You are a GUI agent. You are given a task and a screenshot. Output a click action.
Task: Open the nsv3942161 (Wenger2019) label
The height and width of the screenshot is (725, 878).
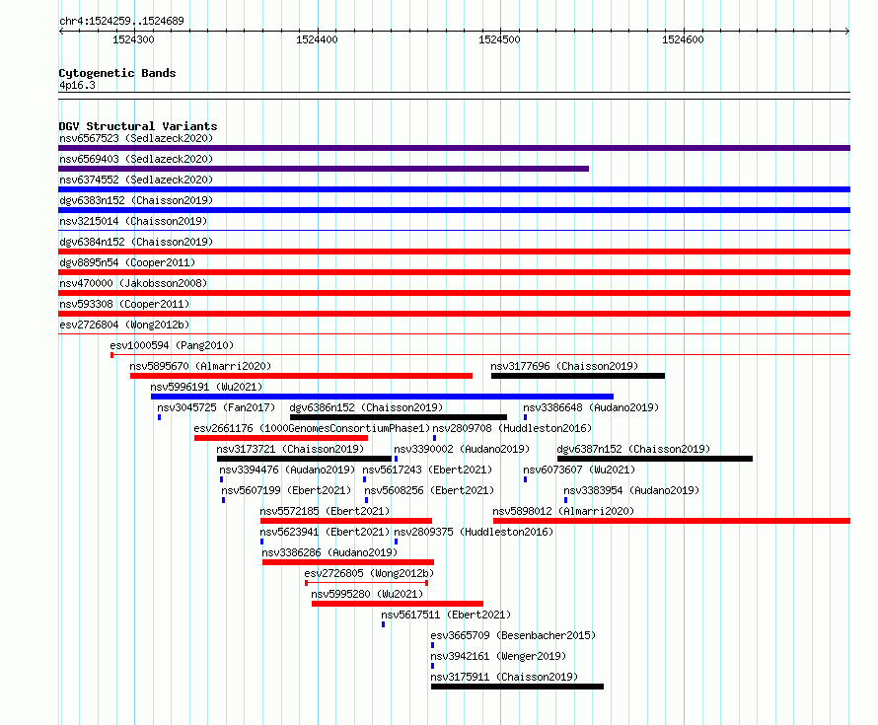click(x=498, y=656)
